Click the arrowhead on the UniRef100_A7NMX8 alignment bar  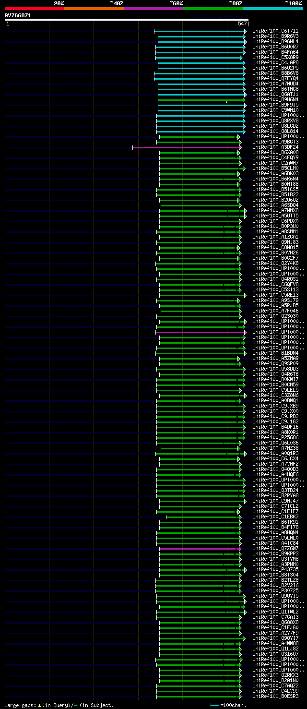[245, 211]
